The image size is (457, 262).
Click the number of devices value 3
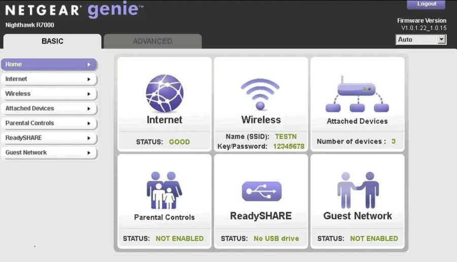pyautogui.click(x=394, y=141)
